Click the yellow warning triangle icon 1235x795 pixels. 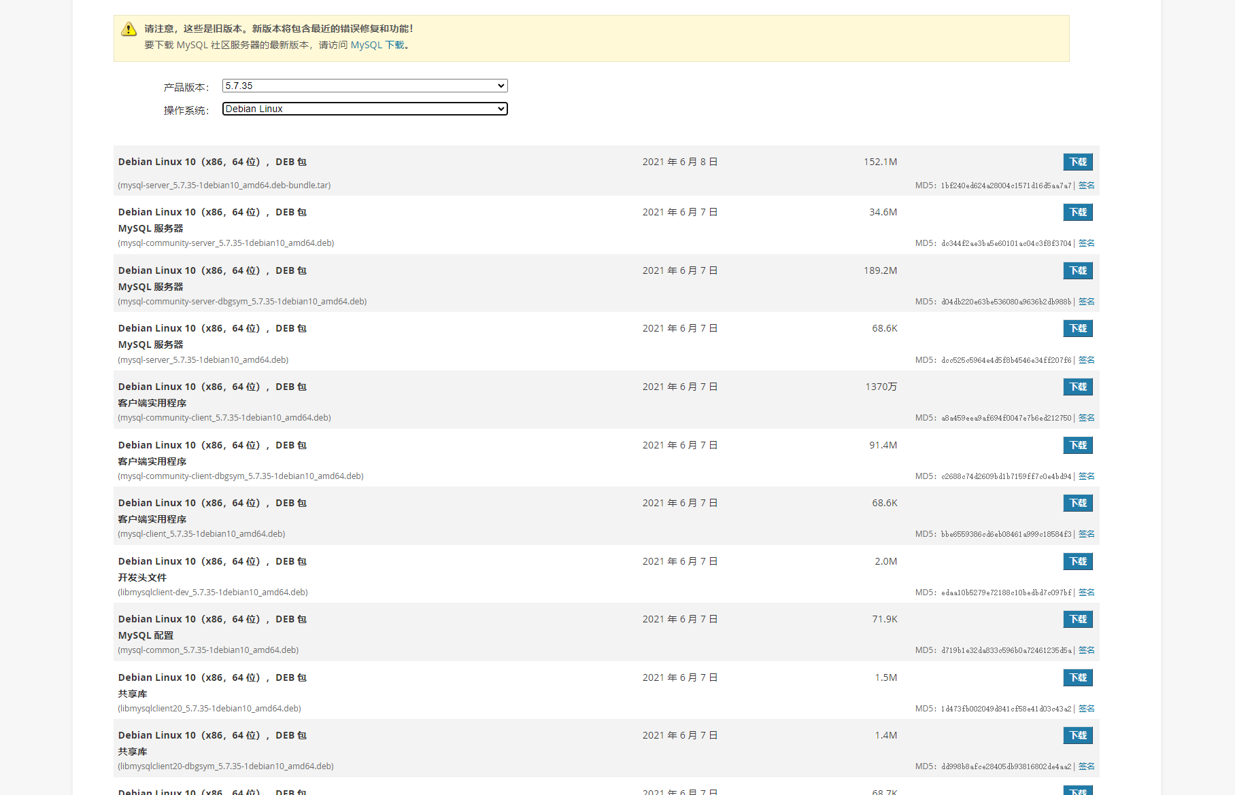129,29
